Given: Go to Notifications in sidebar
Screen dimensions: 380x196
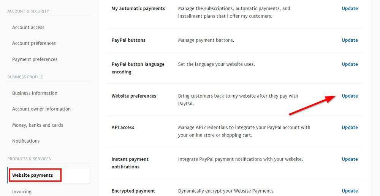Looking at the screenshot, I should tap(26, 141).
